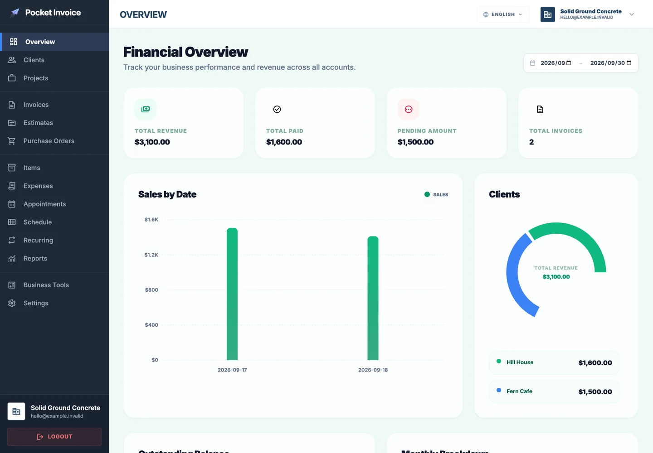Go to Expenses
This screenshot has height=453, width=653.
(x=54, y=186)
